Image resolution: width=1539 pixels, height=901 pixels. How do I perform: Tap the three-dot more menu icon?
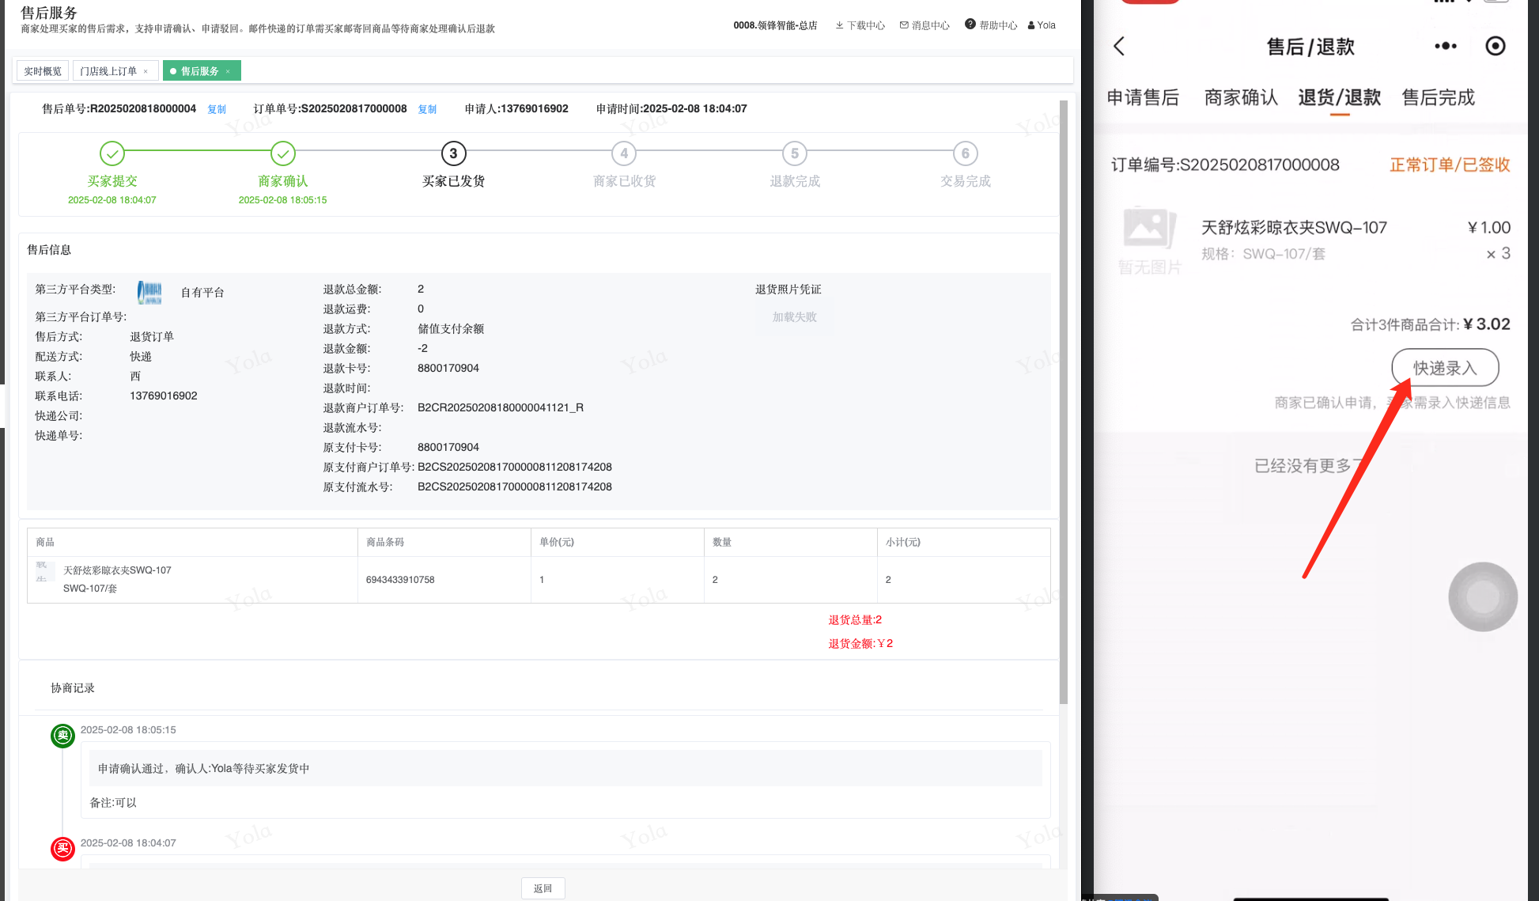[x=1445, y=46]
